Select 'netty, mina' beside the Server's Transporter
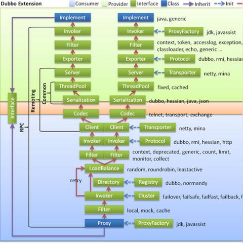Viewport: 243px width, 243px height. [x=217, y=74]
